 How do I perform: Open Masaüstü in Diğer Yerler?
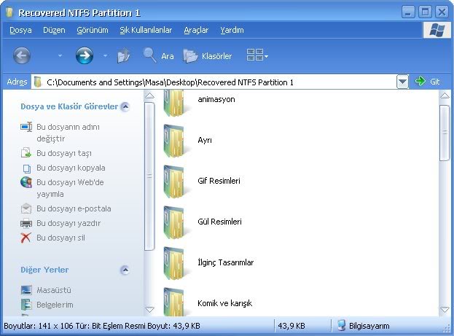point(54,290)
